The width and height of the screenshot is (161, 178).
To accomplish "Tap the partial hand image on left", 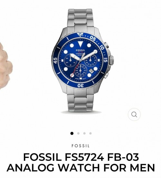I will click(x=6, y=65).
